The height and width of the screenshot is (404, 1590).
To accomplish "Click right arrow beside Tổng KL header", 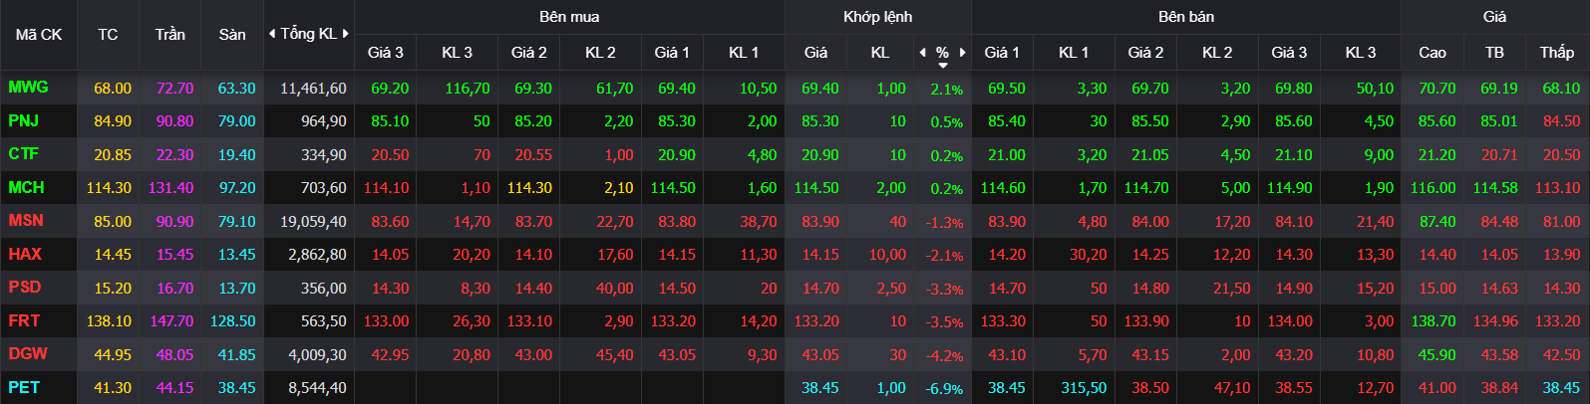I will [x=346, y=34].
